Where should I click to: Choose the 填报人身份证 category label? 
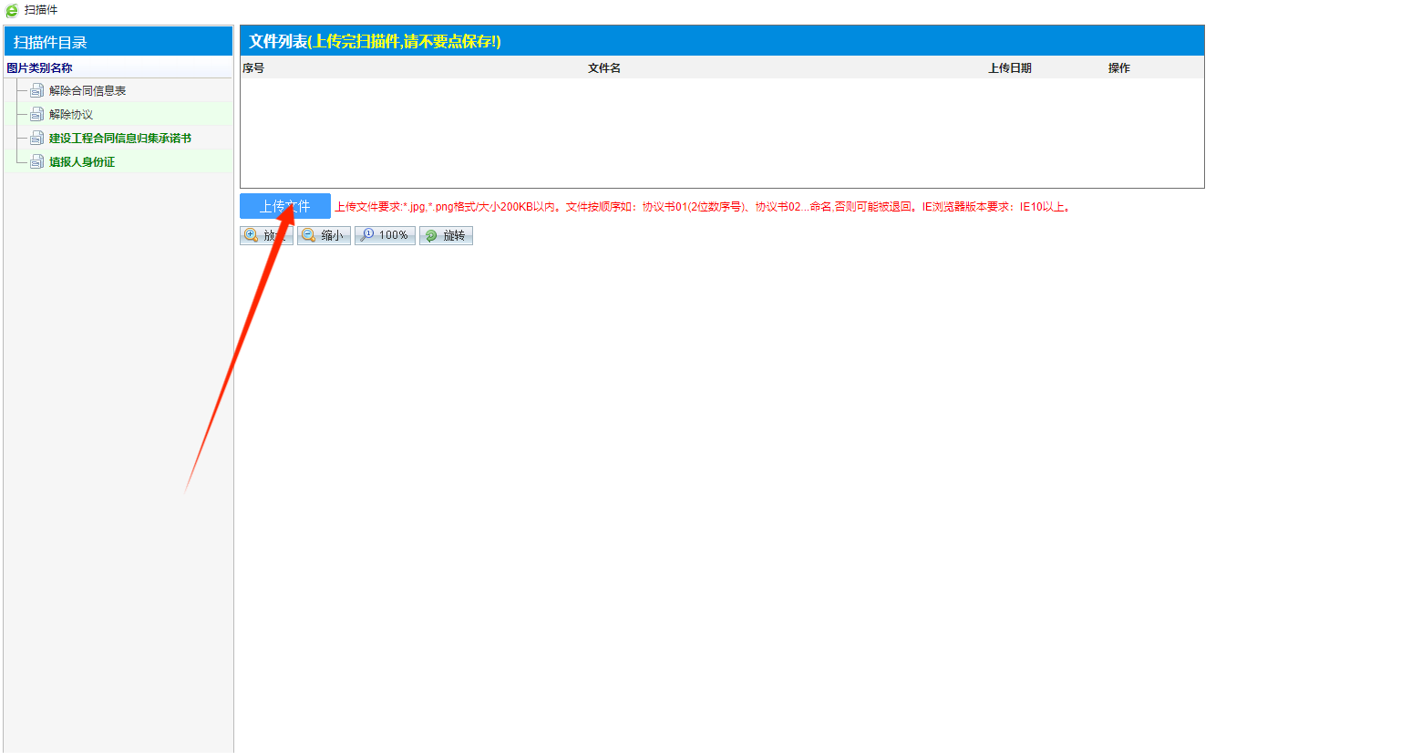[x=82, y=161]
